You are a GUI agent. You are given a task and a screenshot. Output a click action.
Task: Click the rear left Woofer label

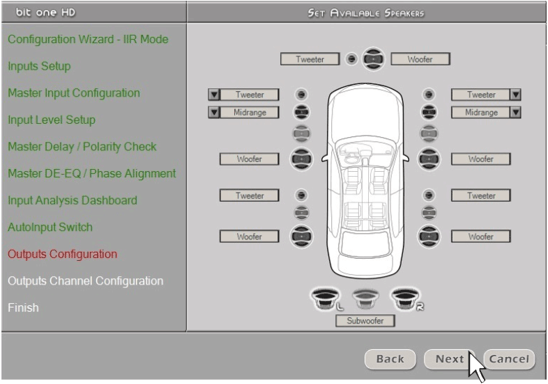[249, 237]
